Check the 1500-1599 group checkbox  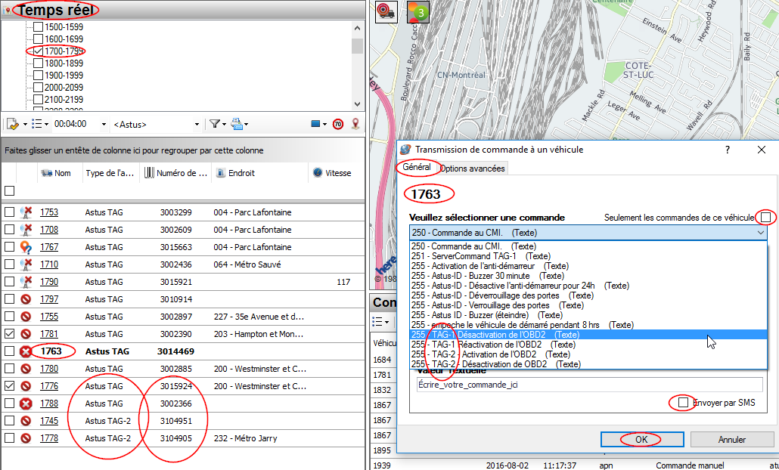38,27
